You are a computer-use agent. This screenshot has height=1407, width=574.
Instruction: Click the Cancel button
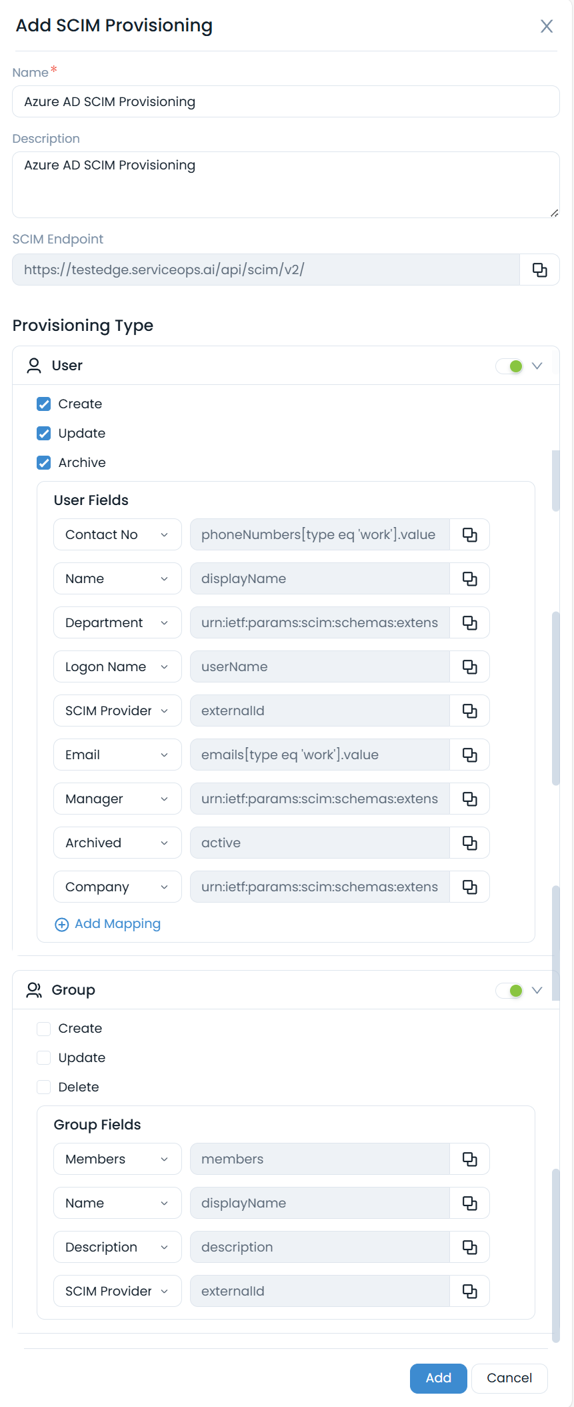click(509, 1378)
